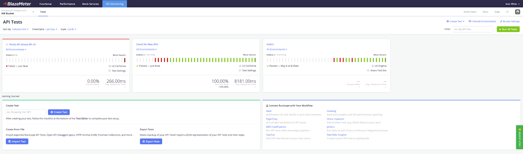Viewport: 523px width, 154px height.
Task: Change the Style Cards dropdown
Action: [72, 29]
